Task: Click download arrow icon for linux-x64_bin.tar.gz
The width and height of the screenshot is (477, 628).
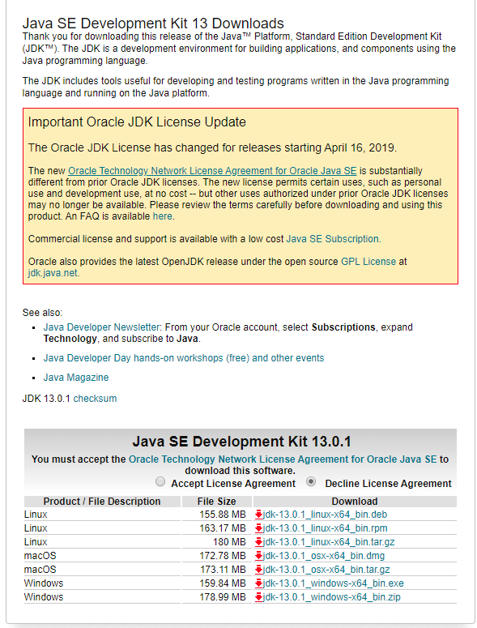Action: (259, 542)
